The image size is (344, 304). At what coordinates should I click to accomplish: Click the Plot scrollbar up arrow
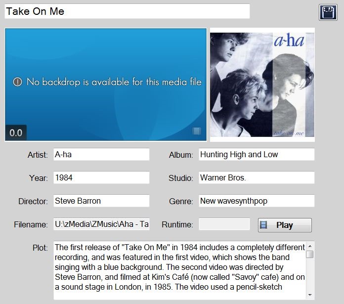[310, 246]
